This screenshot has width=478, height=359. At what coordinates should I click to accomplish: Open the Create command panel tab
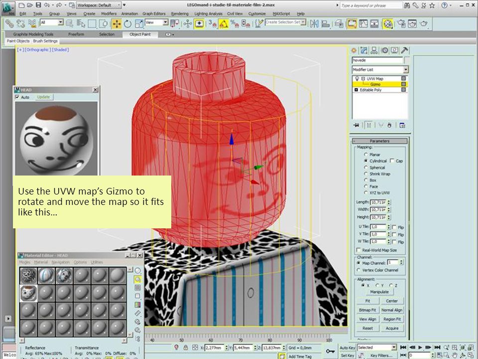(x=354, y=50)
